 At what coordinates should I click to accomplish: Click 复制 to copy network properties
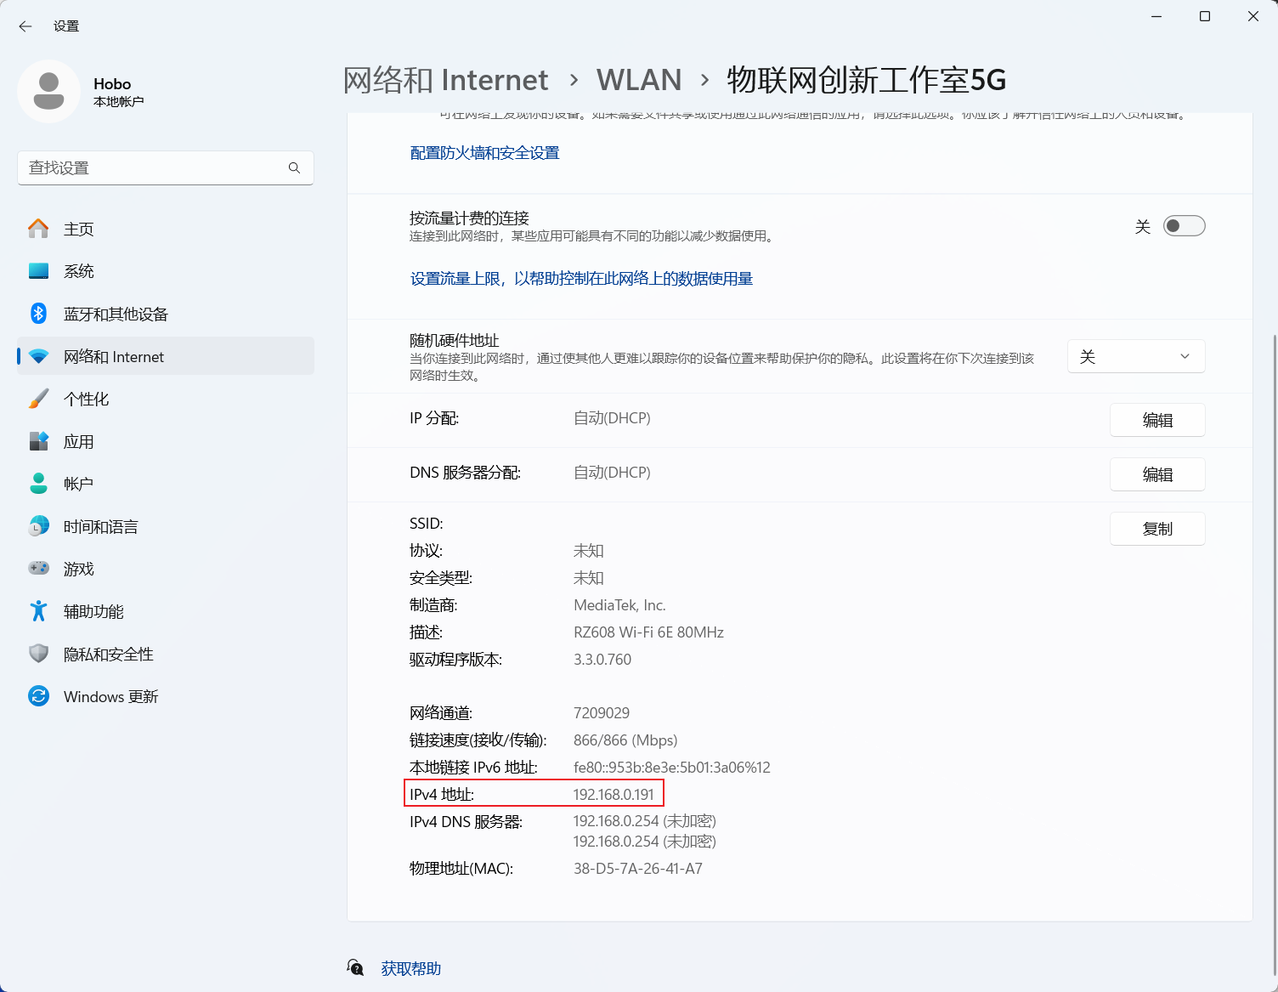[1157, 528]
